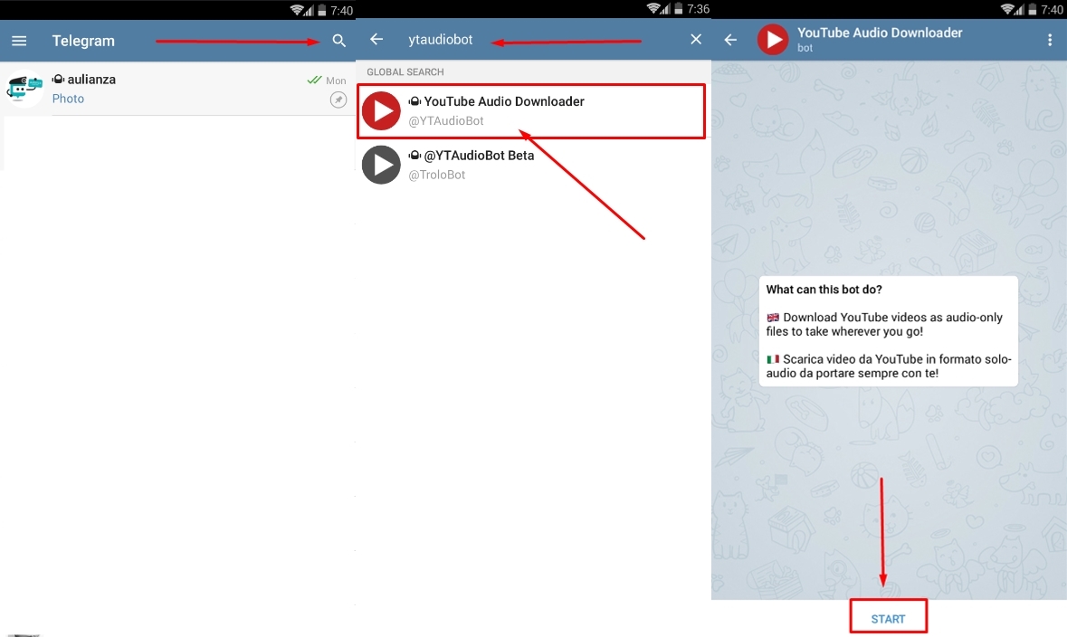Open the aulianza chat name
The image size is (1067, 637).
91,80
